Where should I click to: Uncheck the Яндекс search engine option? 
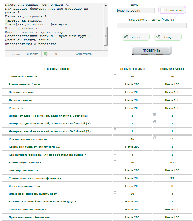click(126, 37)
